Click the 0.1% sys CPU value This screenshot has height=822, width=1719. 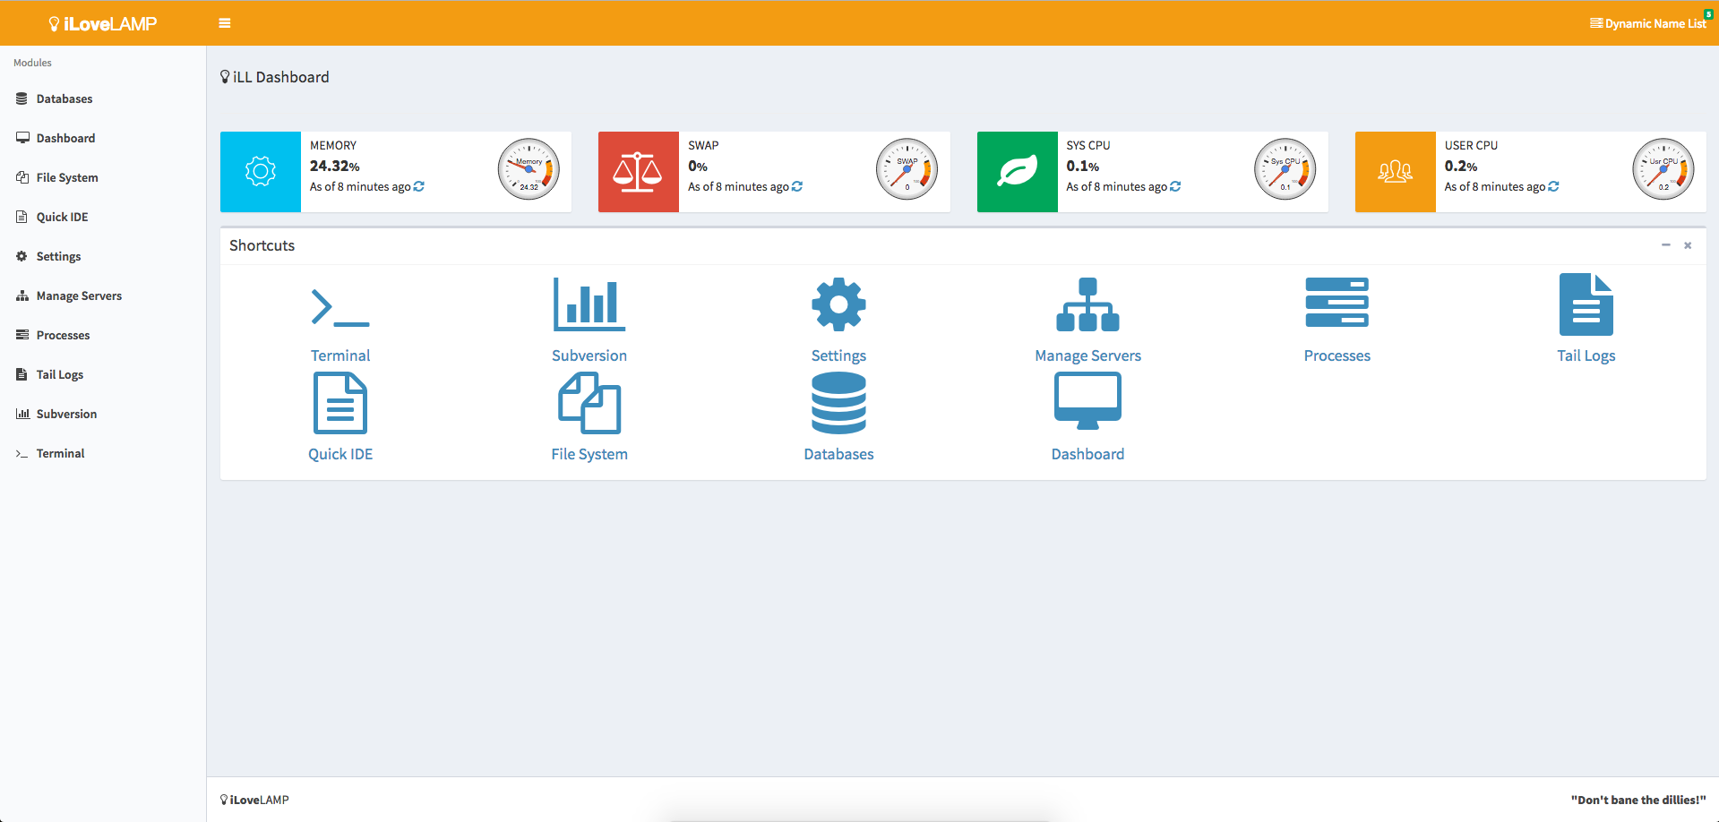(1082, 166)
